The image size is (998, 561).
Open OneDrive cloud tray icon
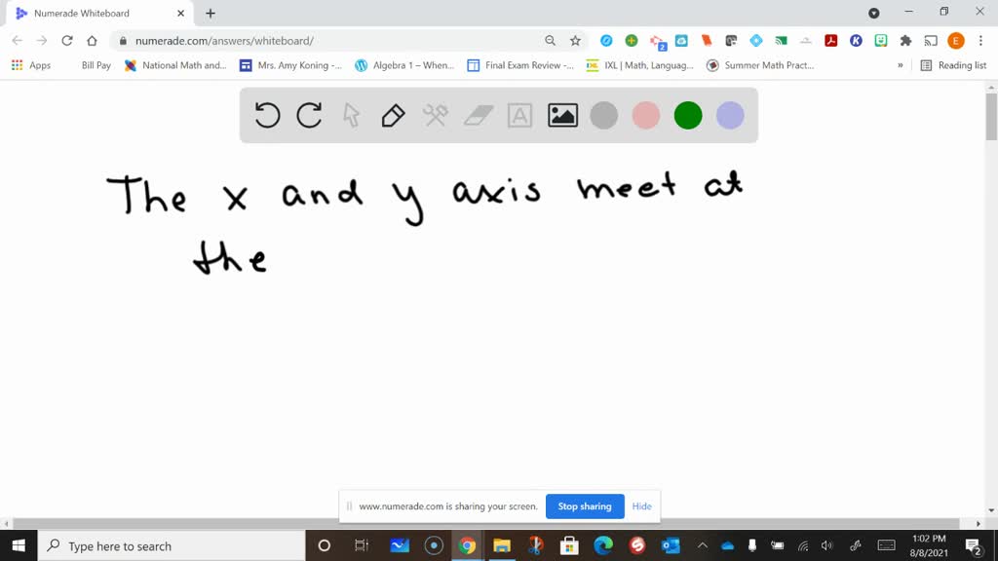tap(727, 545)
